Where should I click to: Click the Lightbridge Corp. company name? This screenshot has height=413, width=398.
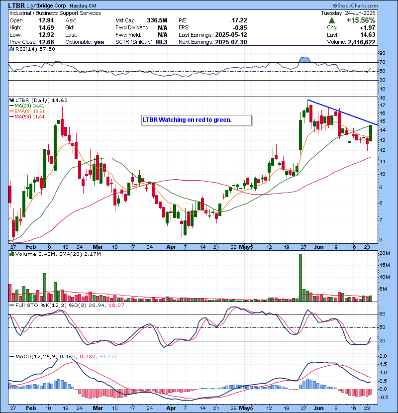point(47,5)
